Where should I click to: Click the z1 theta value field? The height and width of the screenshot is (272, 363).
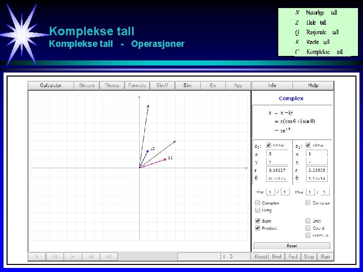[277, 178]
